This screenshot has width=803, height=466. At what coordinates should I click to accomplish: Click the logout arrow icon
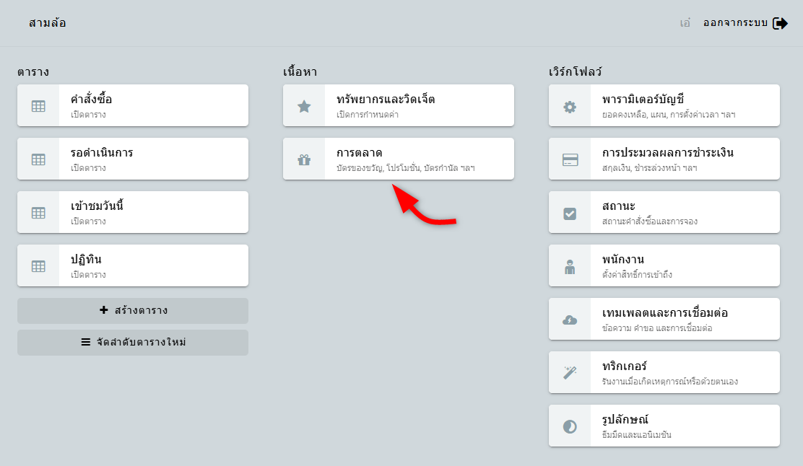click(780, 23)
